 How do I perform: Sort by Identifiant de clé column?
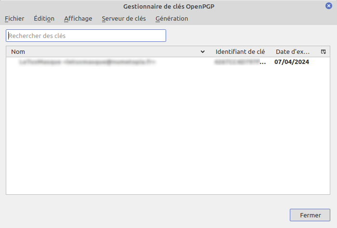tap(240, 52)
